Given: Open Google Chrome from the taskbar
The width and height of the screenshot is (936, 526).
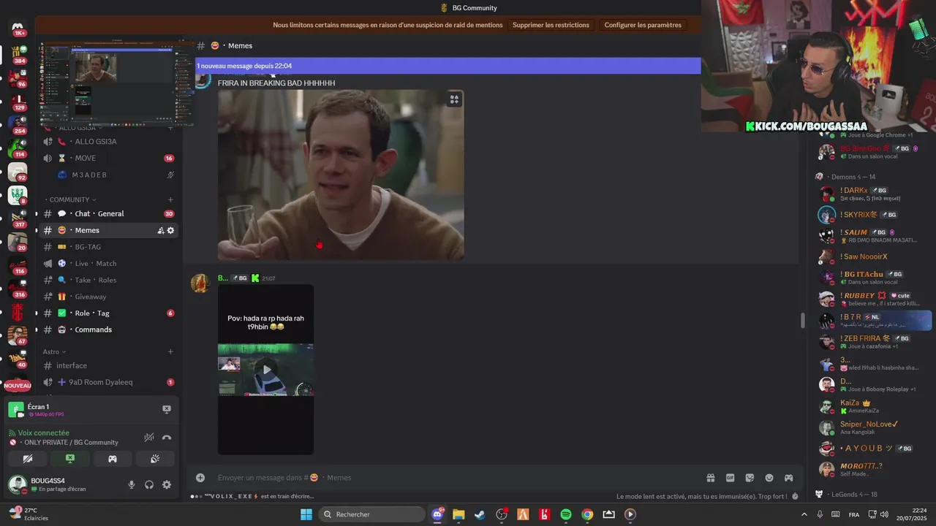Looking at the screenshot, I should point(587,514).
